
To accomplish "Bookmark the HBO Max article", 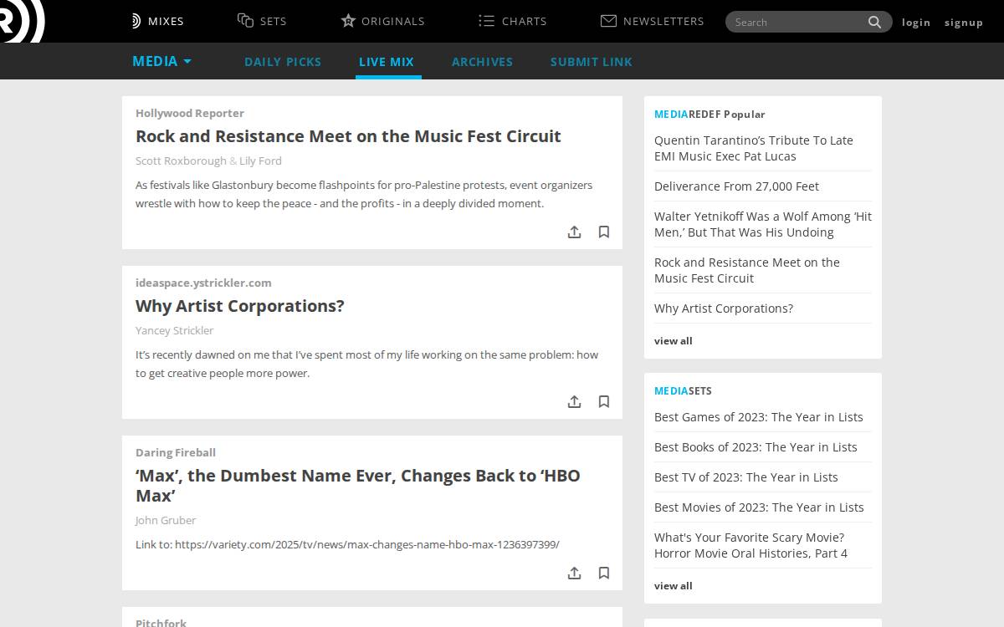I will point(603,573).
